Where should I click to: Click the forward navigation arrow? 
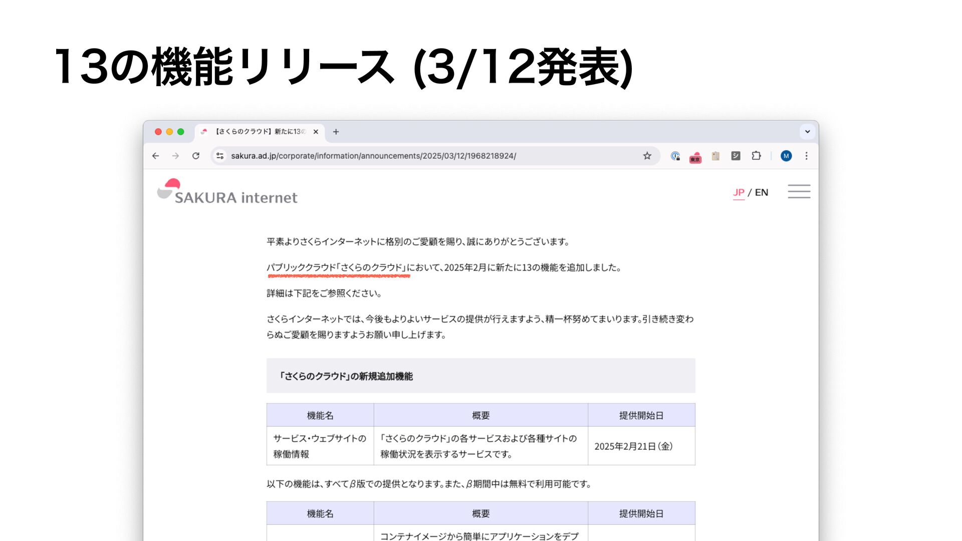pyautogui.click(x=175, y=156)
